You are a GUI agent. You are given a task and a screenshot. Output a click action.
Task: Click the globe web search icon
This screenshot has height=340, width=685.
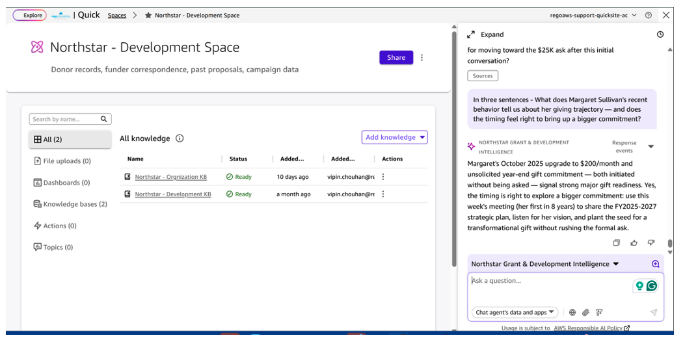(572, 313)
